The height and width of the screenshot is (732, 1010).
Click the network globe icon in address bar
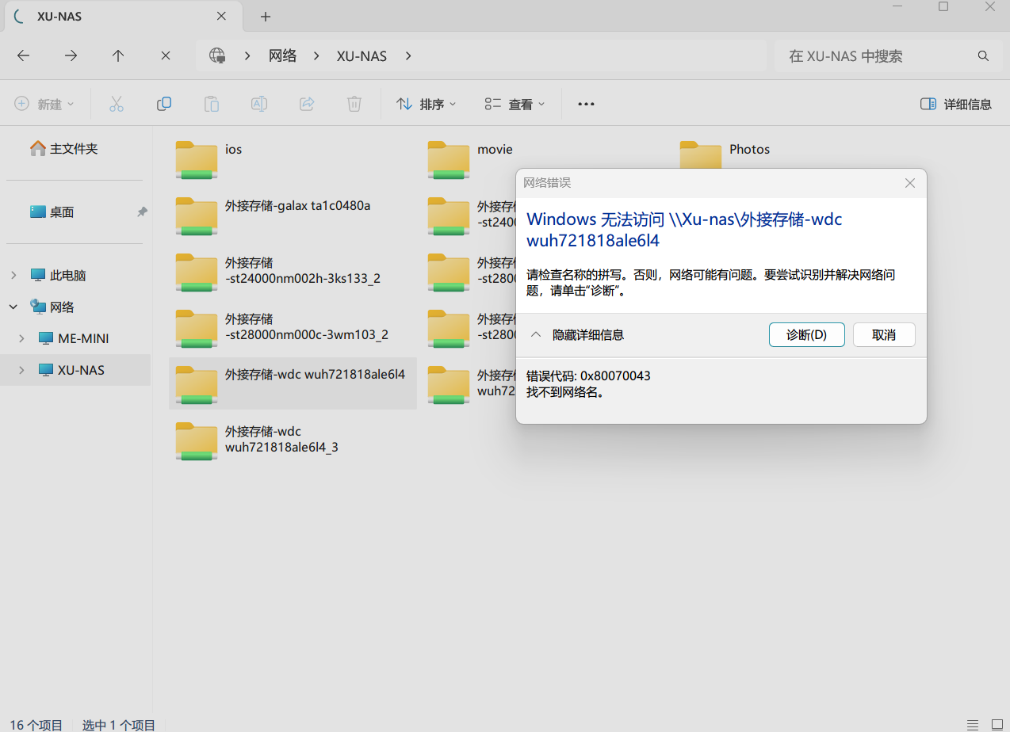pos(217,55)
